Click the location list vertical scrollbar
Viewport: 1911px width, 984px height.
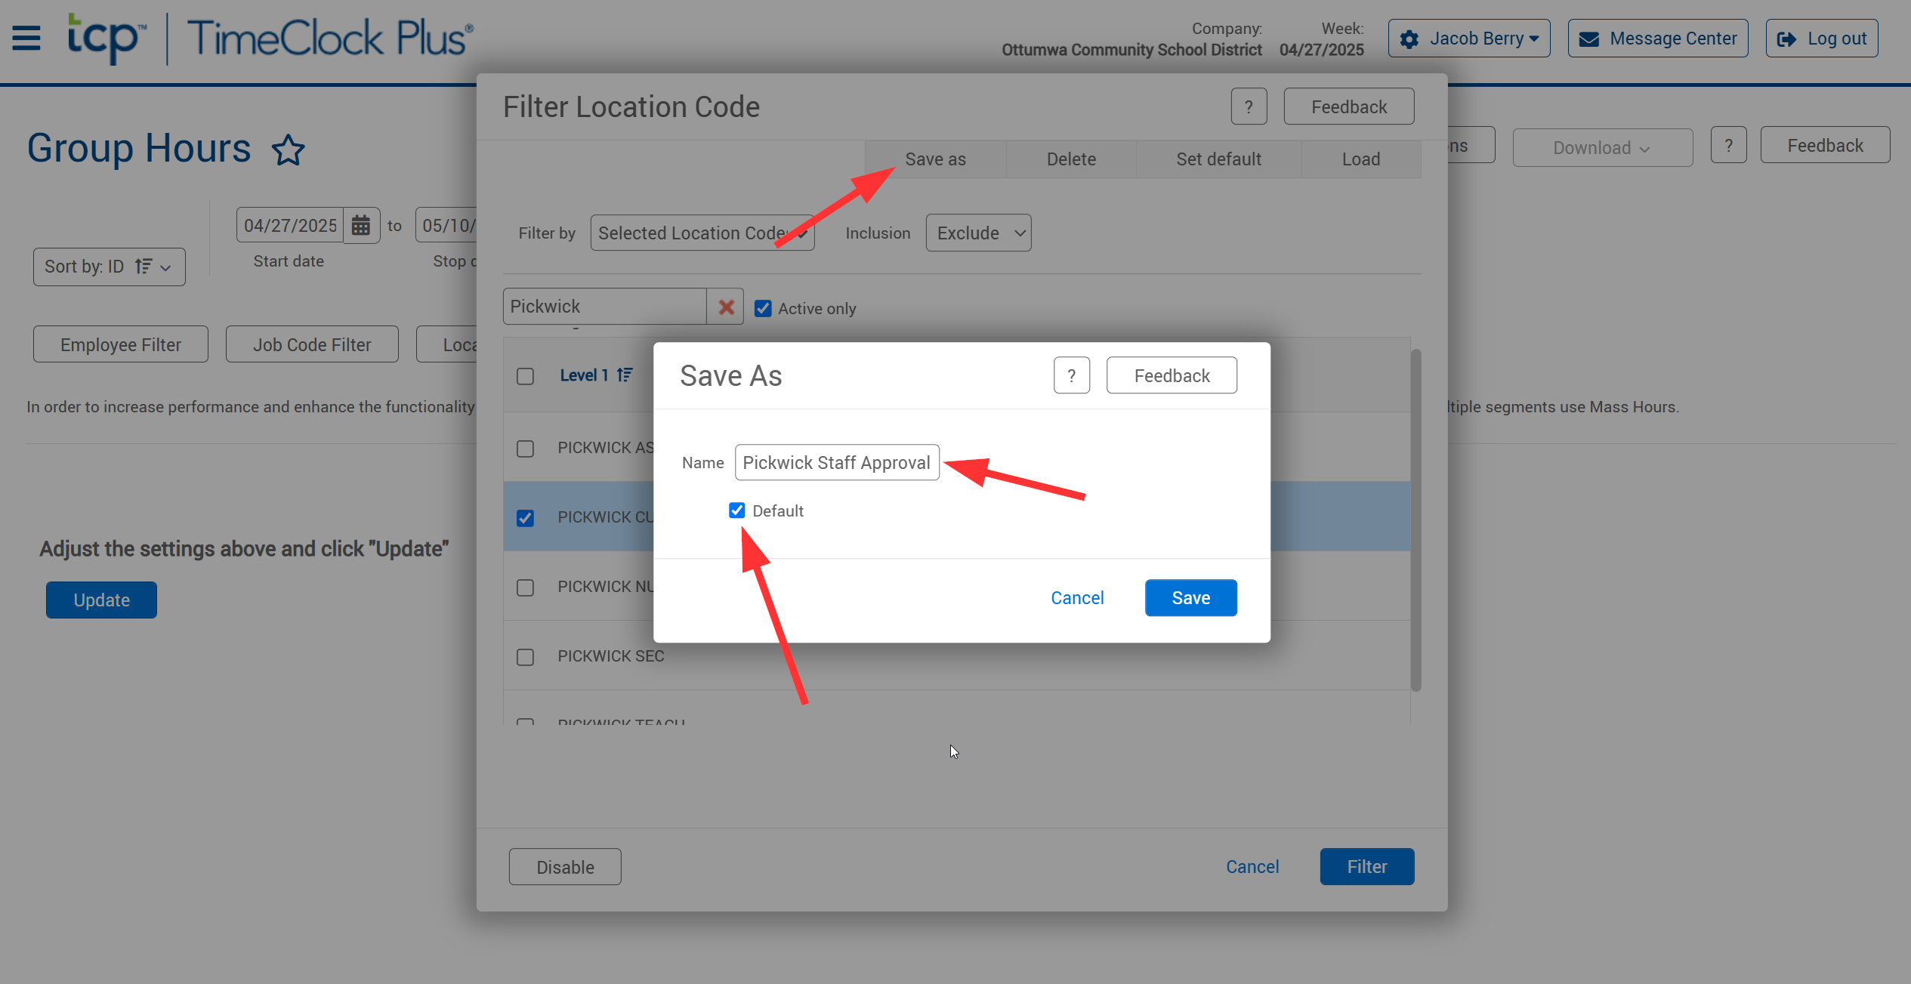(x=1415, y=520)
